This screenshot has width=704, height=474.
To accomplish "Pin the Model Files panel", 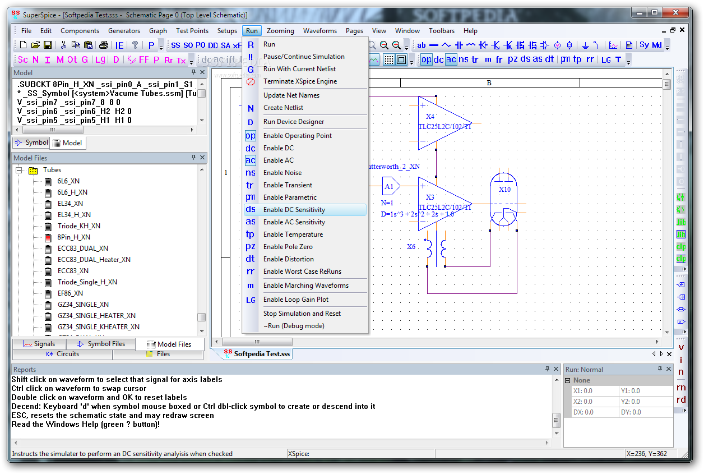I will 193,158.
